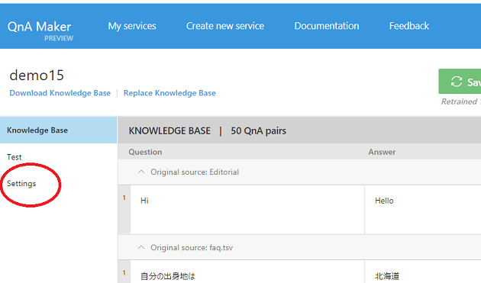Screen dimensions: 481x283
Task: Open the Feedback page
Action: [409, 26]
